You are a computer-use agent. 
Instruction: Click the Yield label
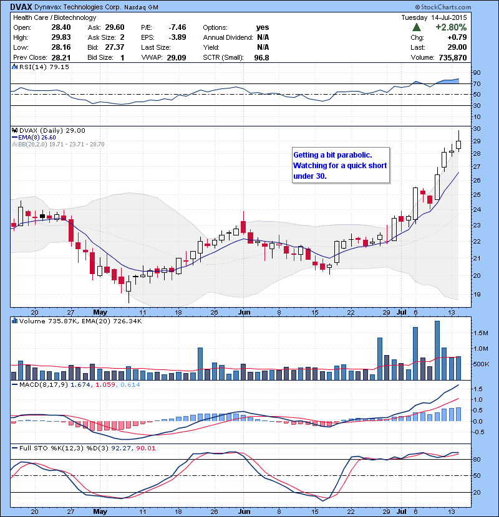click(x=211, y=47)
